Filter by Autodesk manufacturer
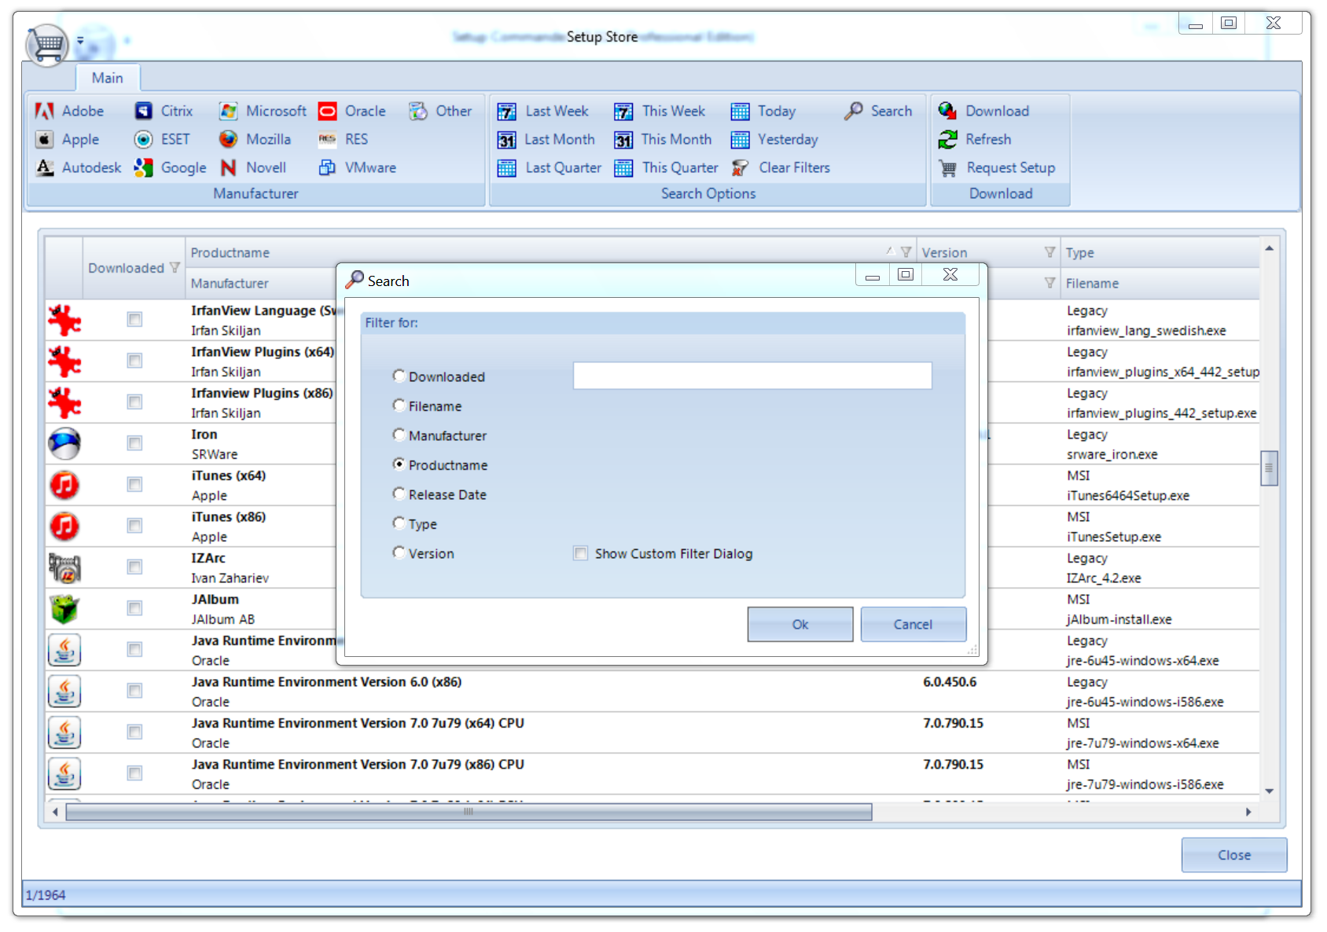The height and width of the screenshot is (932, 1327). tap(79, 167)
